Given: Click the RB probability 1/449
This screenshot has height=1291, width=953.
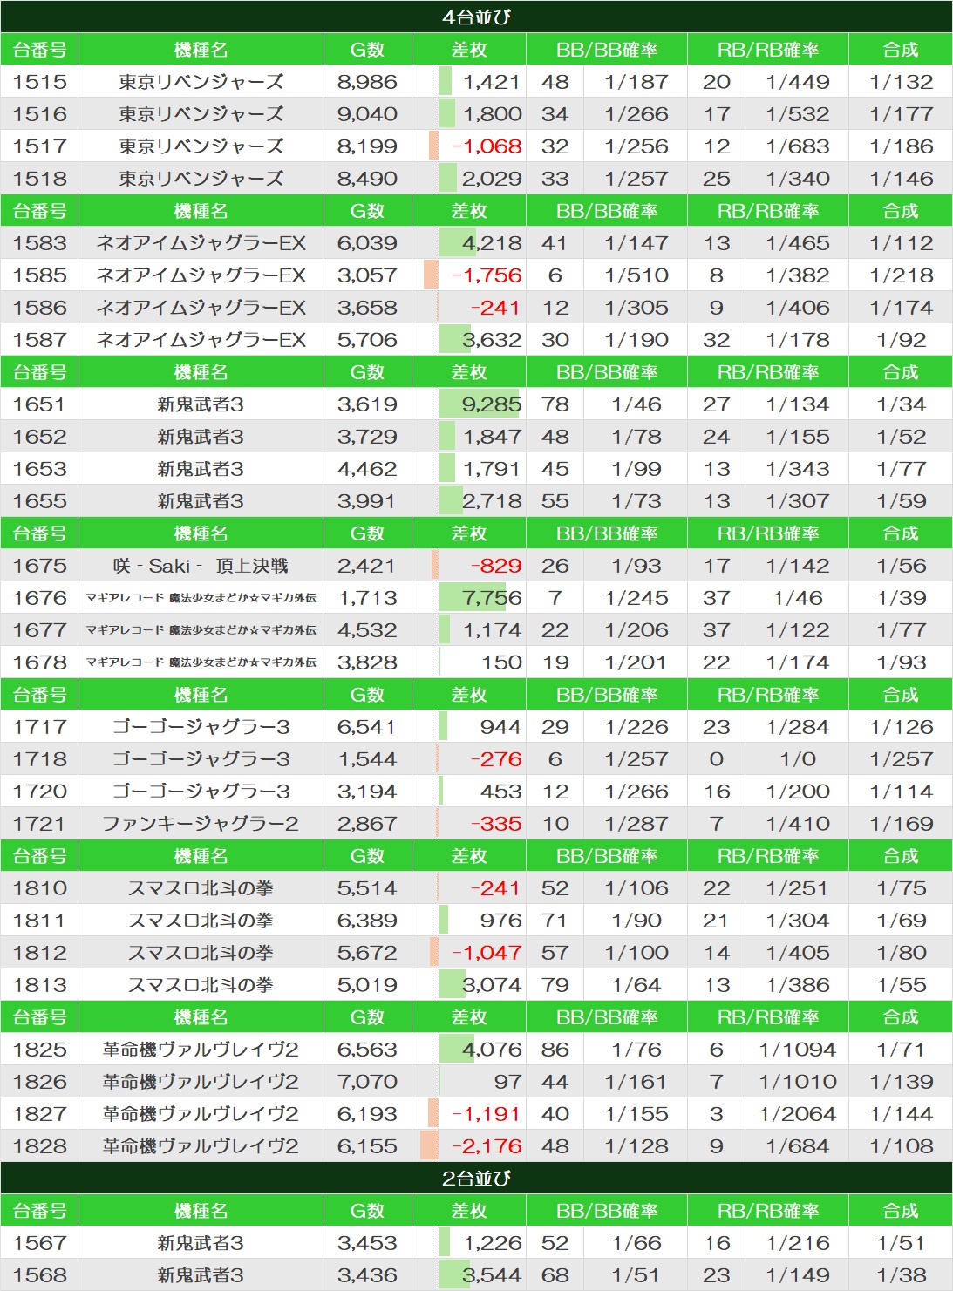Looking at the screenshot, I should pos(798,82).
